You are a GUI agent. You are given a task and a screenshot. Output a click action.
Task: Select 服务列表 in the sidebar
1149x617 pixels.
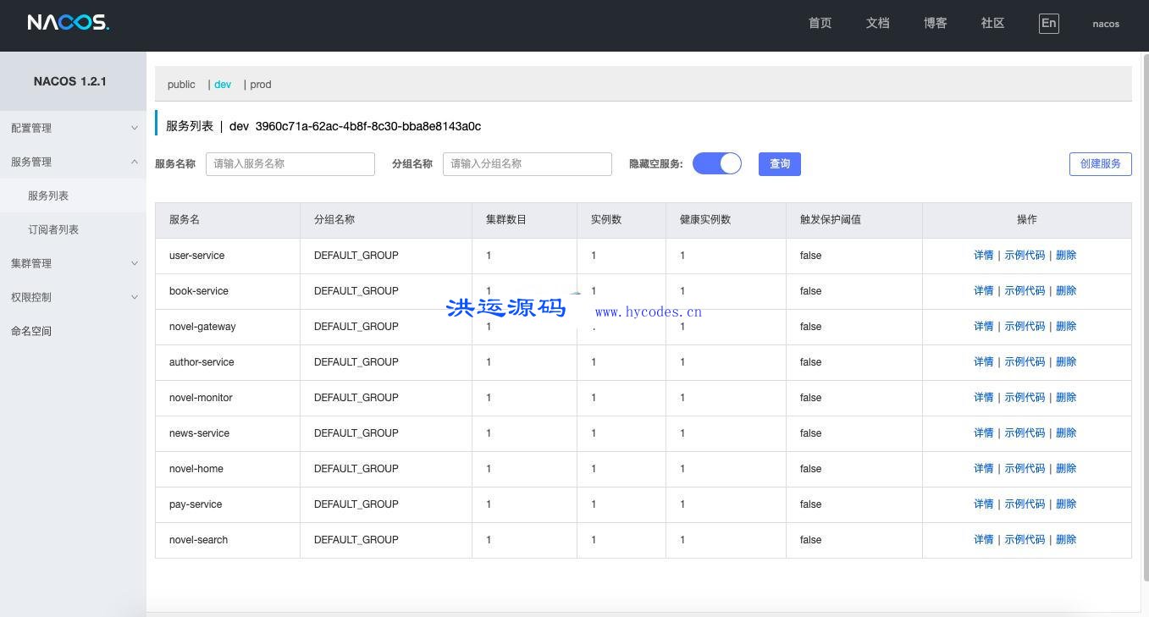(73, 196)
